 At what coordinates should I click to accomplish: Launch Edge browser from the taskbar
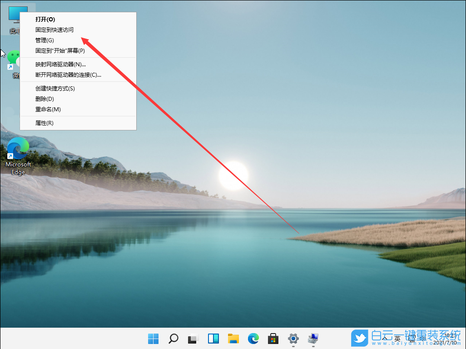tap(253, 339)
